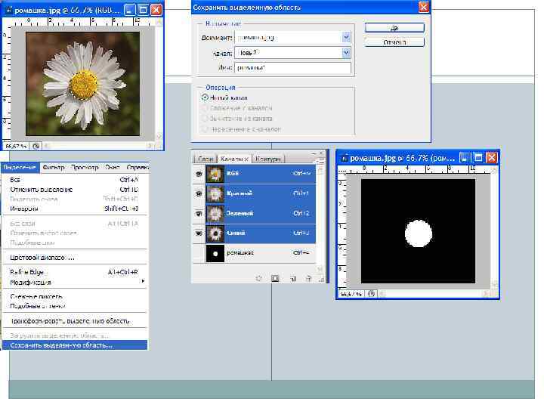Screen dimensions: 544x408
Task: Choose Все from the selection menu
Action: point(75,180)
